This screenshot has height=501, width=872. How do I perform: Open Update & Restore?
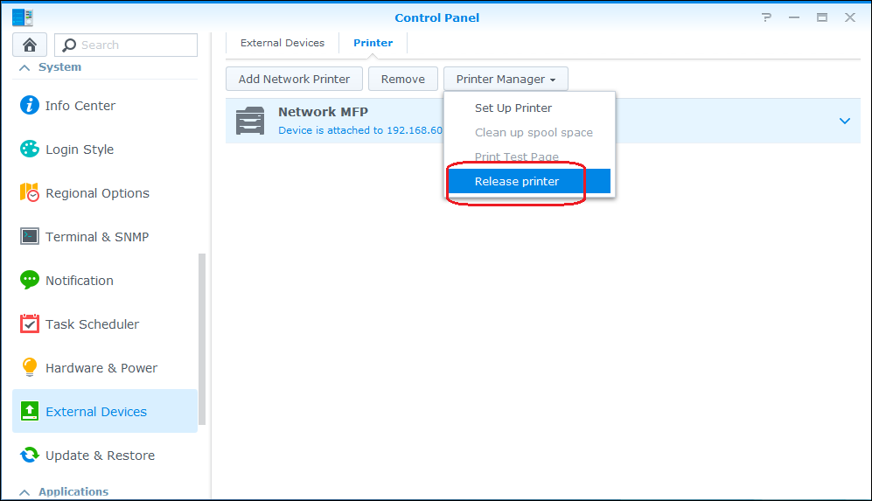tap(105, 455)
